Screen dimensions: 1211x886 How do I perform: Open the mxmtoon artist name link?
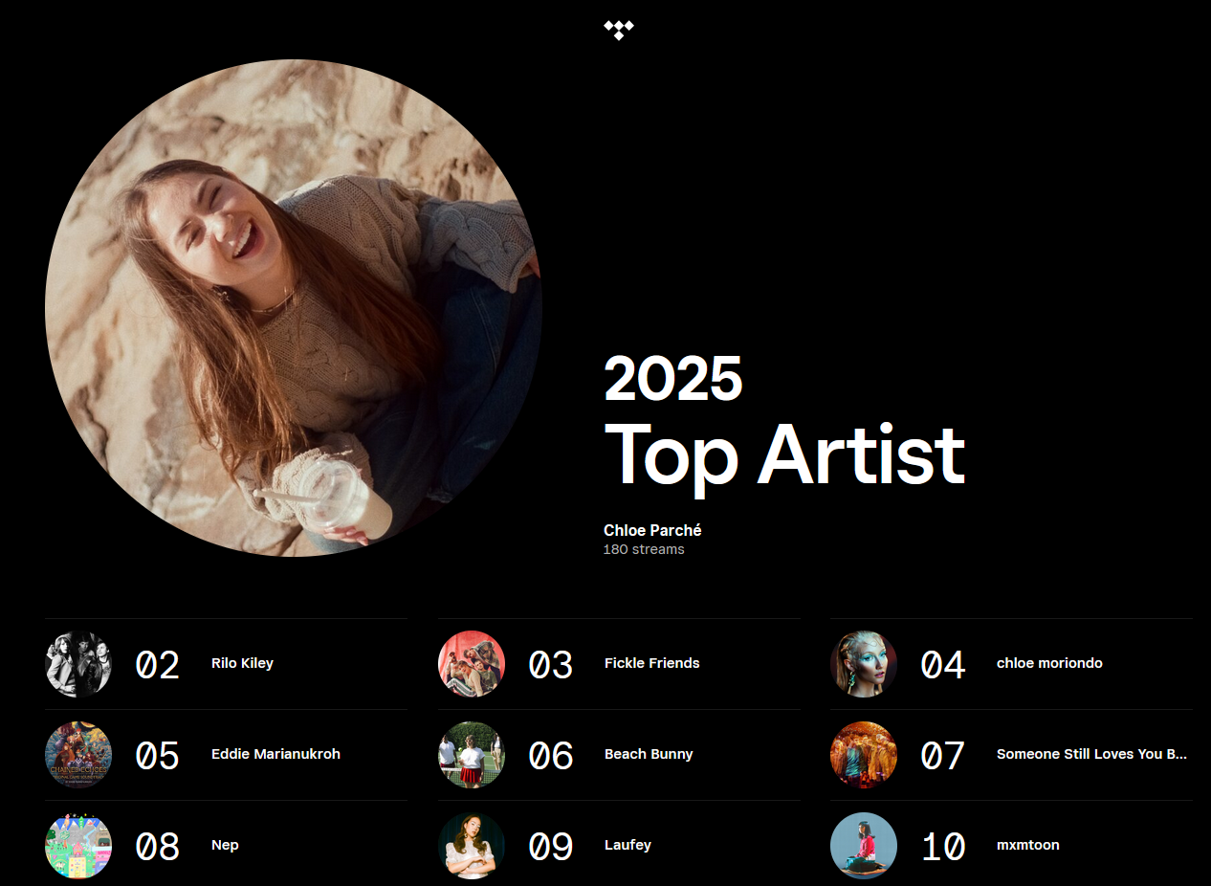point(1027,845)
